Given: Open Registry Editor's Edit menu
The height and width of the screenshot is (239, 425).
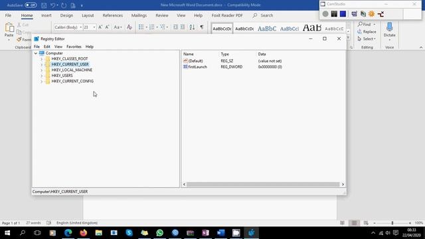Looking at the screenshot, I should (x=47, y=46).
